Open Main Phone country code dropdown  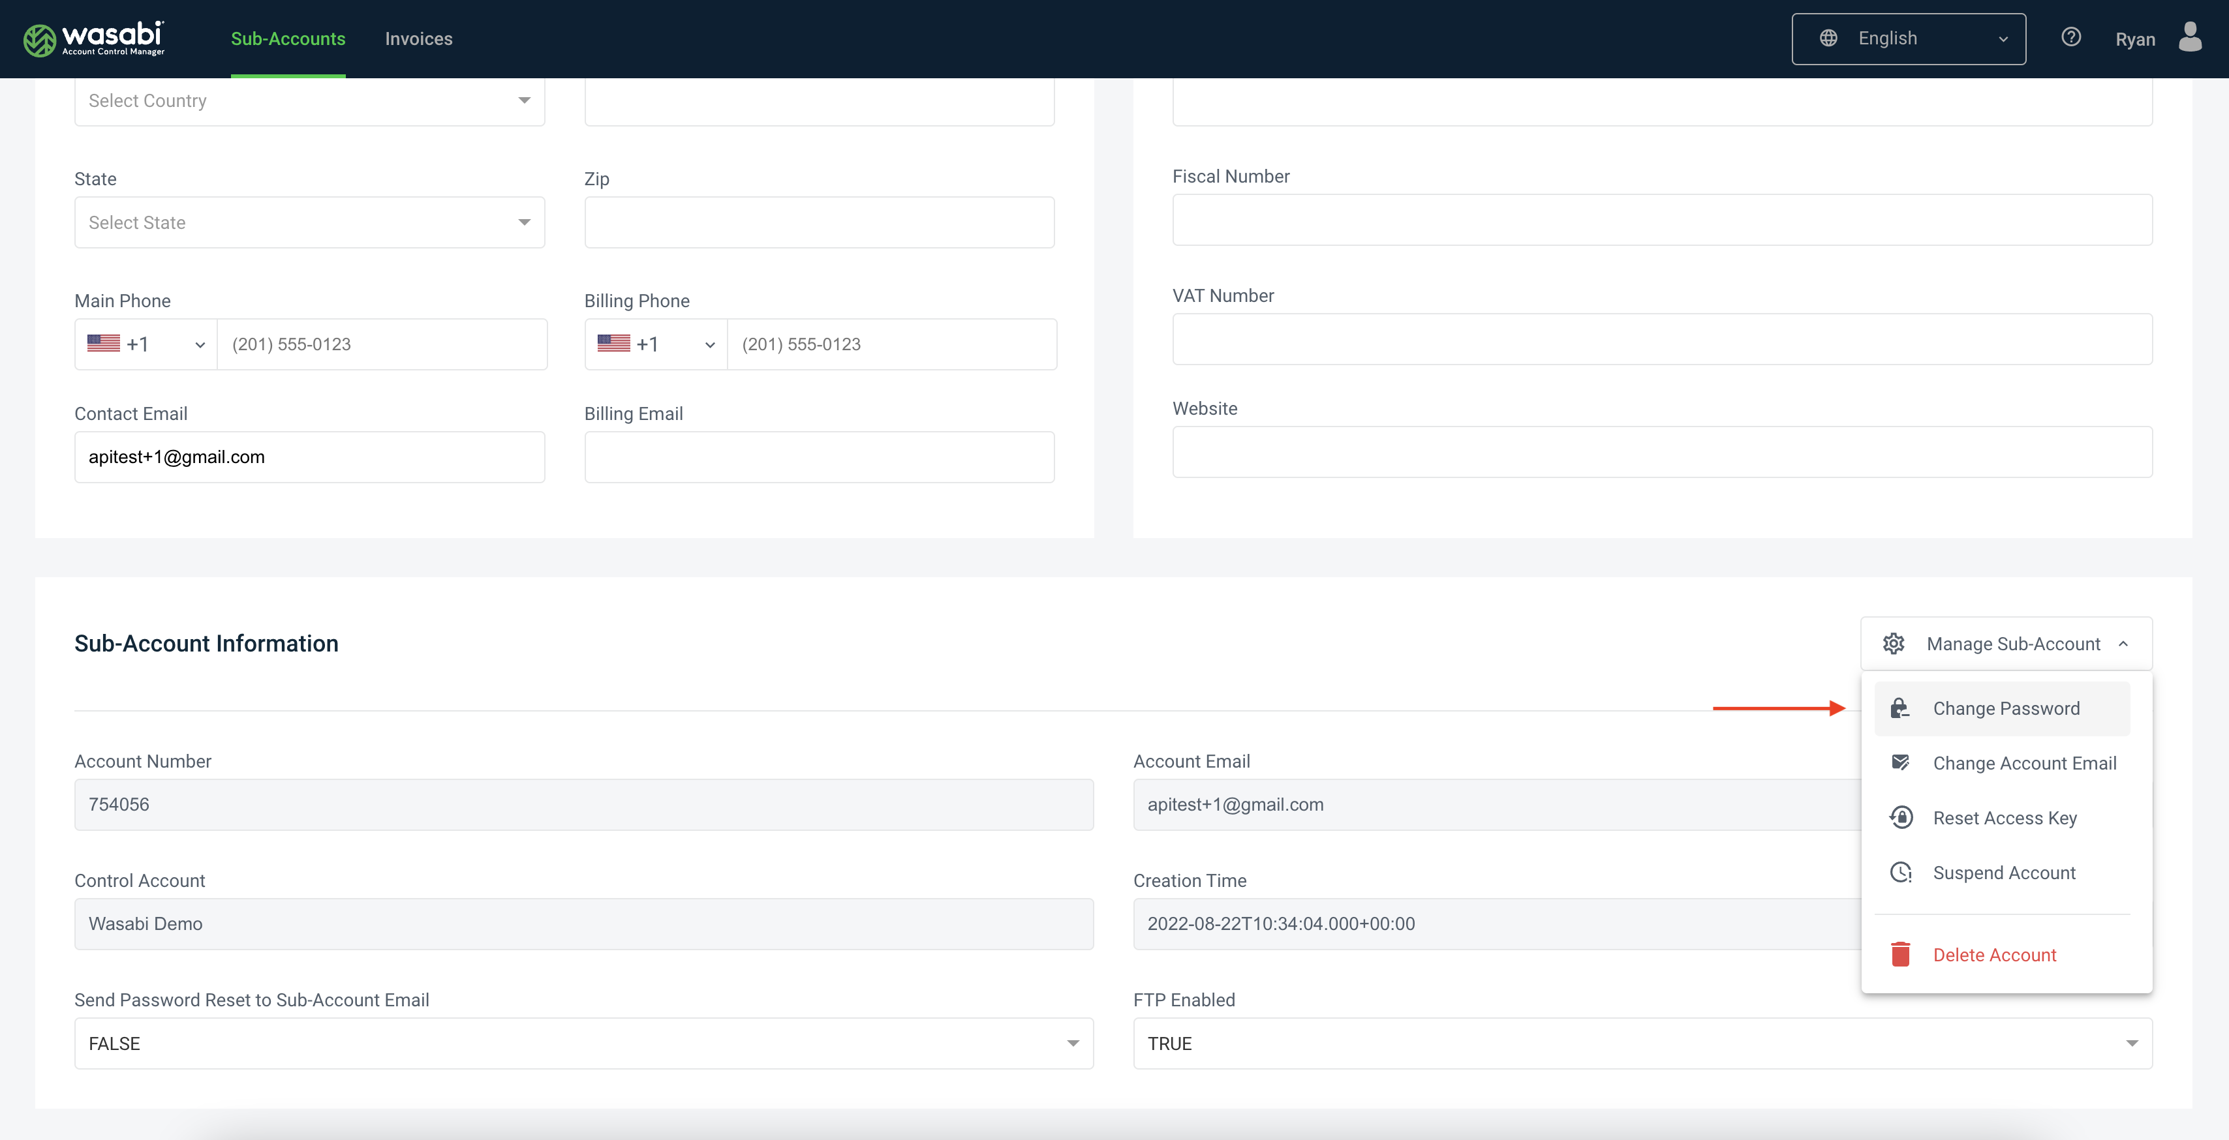coord(146,344)
